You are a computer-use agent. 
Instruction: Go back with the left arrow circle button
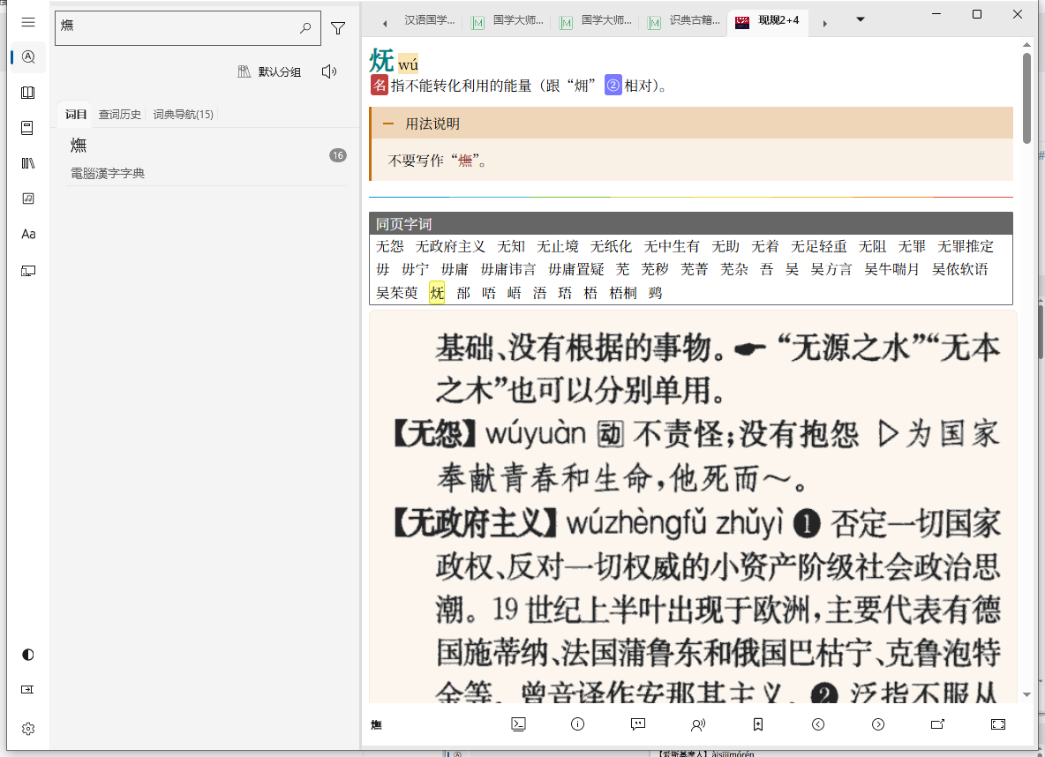click(x=818, y=724)
